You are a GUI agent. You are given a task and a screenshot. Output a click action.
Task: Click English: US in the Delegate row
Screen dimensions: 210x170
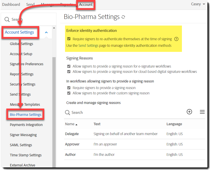(x=175, y=134)
